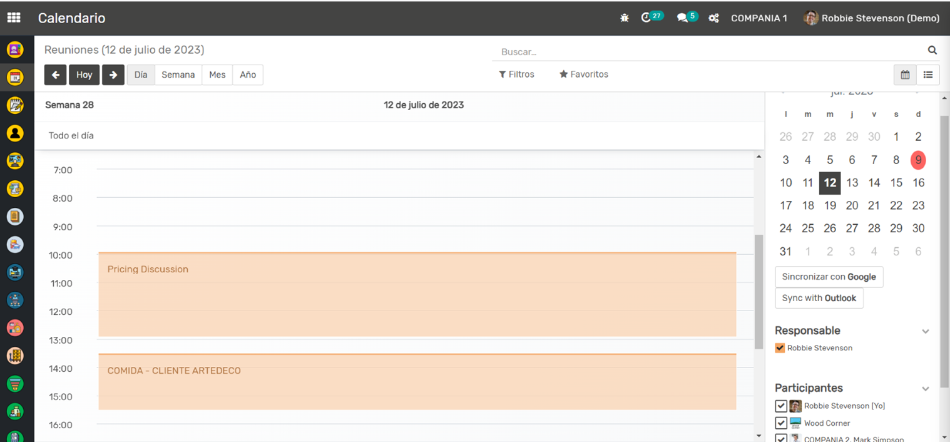The image size is (950, 442).
Task: Open the apps grid menu icon
Action: point(14,18)
